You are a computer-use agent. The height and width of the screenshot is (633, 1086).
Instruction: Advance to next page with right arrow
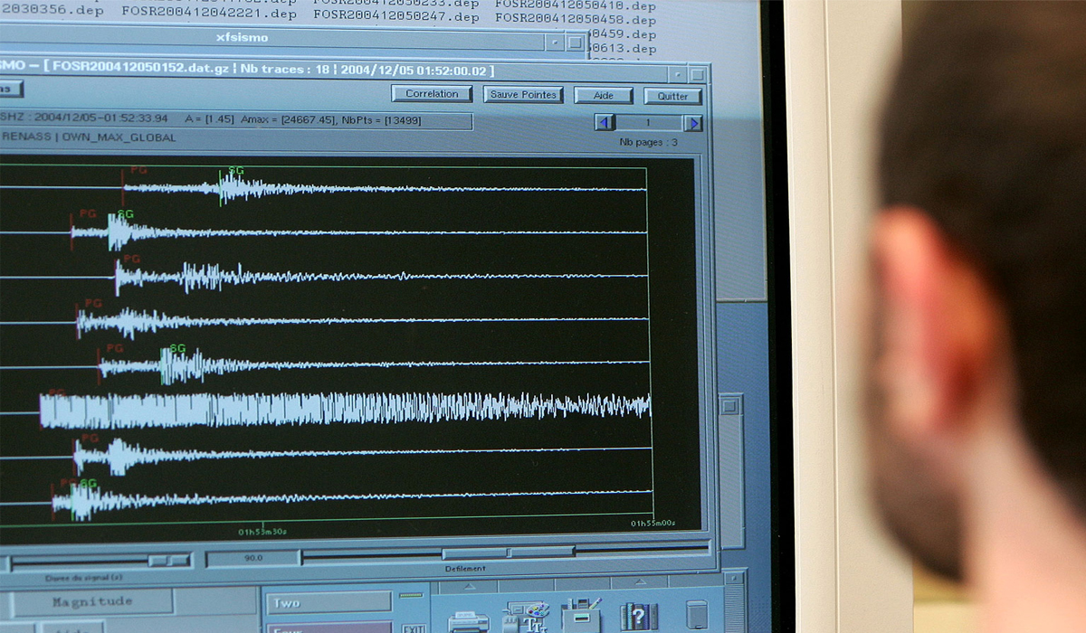click(693, 124)
